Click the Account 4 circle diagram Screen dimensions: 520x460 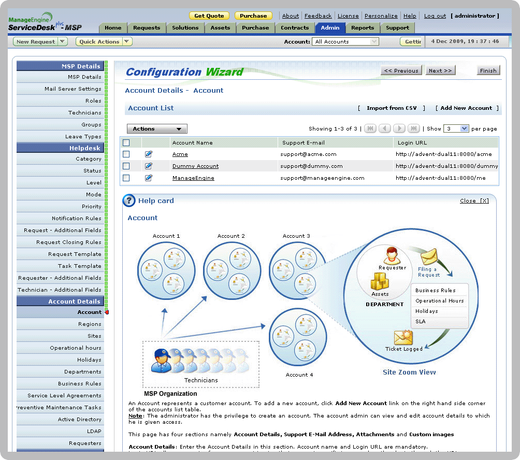[298, 337]
